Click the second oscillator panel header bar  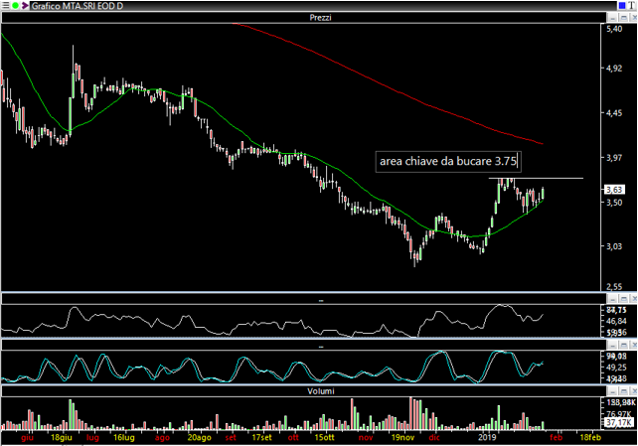tap(298, 346)
